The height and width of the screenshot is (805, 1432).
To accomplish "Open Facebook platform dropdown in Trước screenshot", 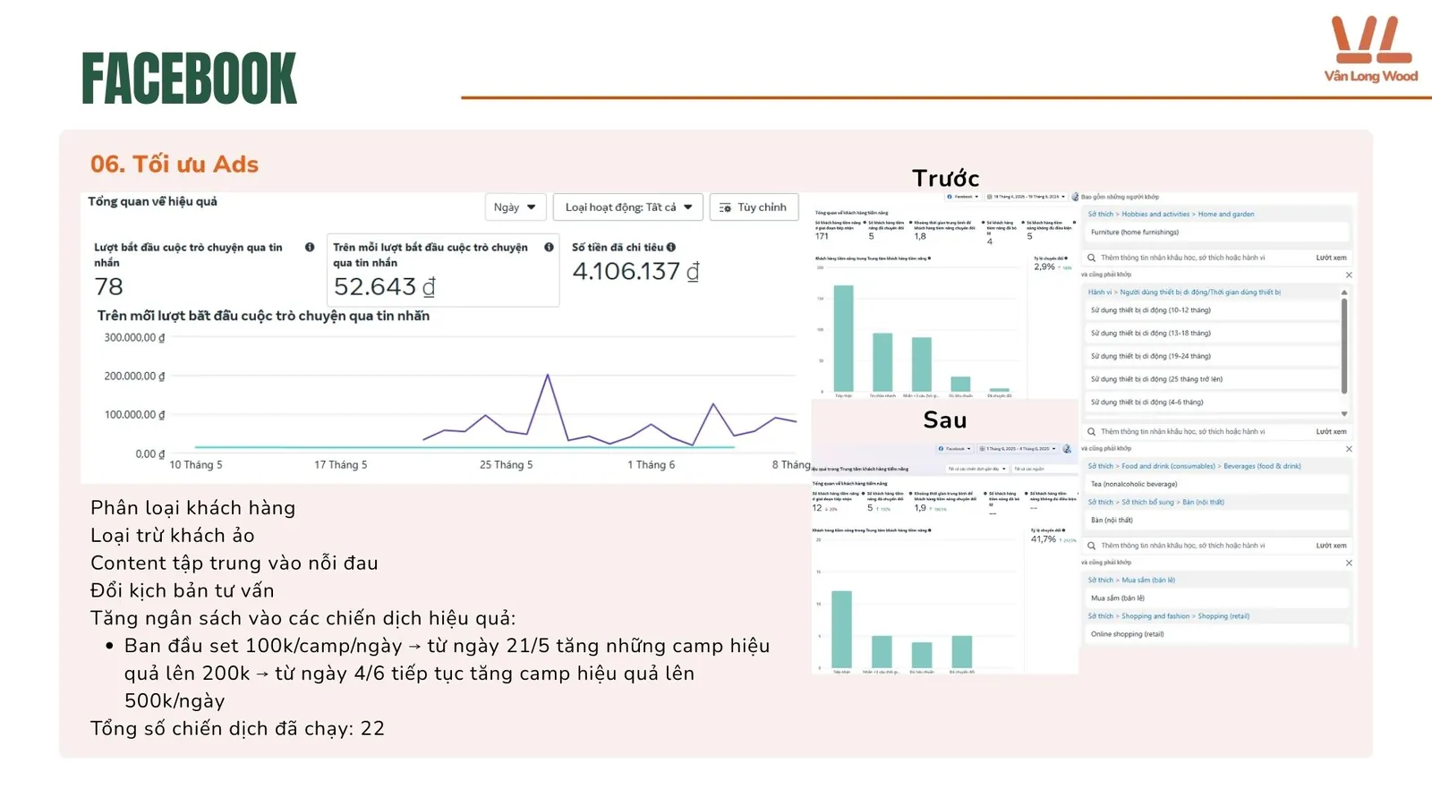I will click(963, 197).
